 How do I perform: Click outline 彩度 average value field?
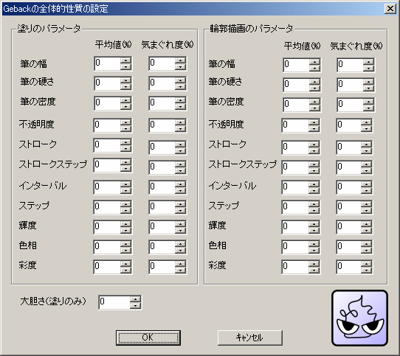click(295, 267)
